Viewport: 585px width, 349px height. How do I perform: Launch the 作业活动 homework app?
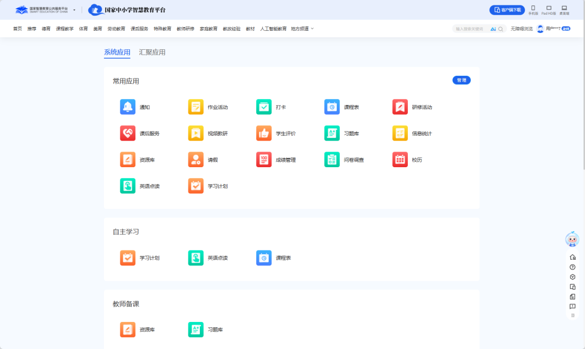[x=196, y=107]
